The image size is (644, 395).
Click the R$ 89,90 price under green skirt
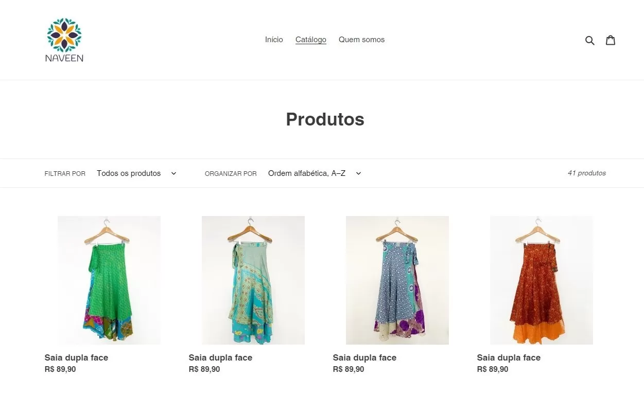[x=60, y=369]
